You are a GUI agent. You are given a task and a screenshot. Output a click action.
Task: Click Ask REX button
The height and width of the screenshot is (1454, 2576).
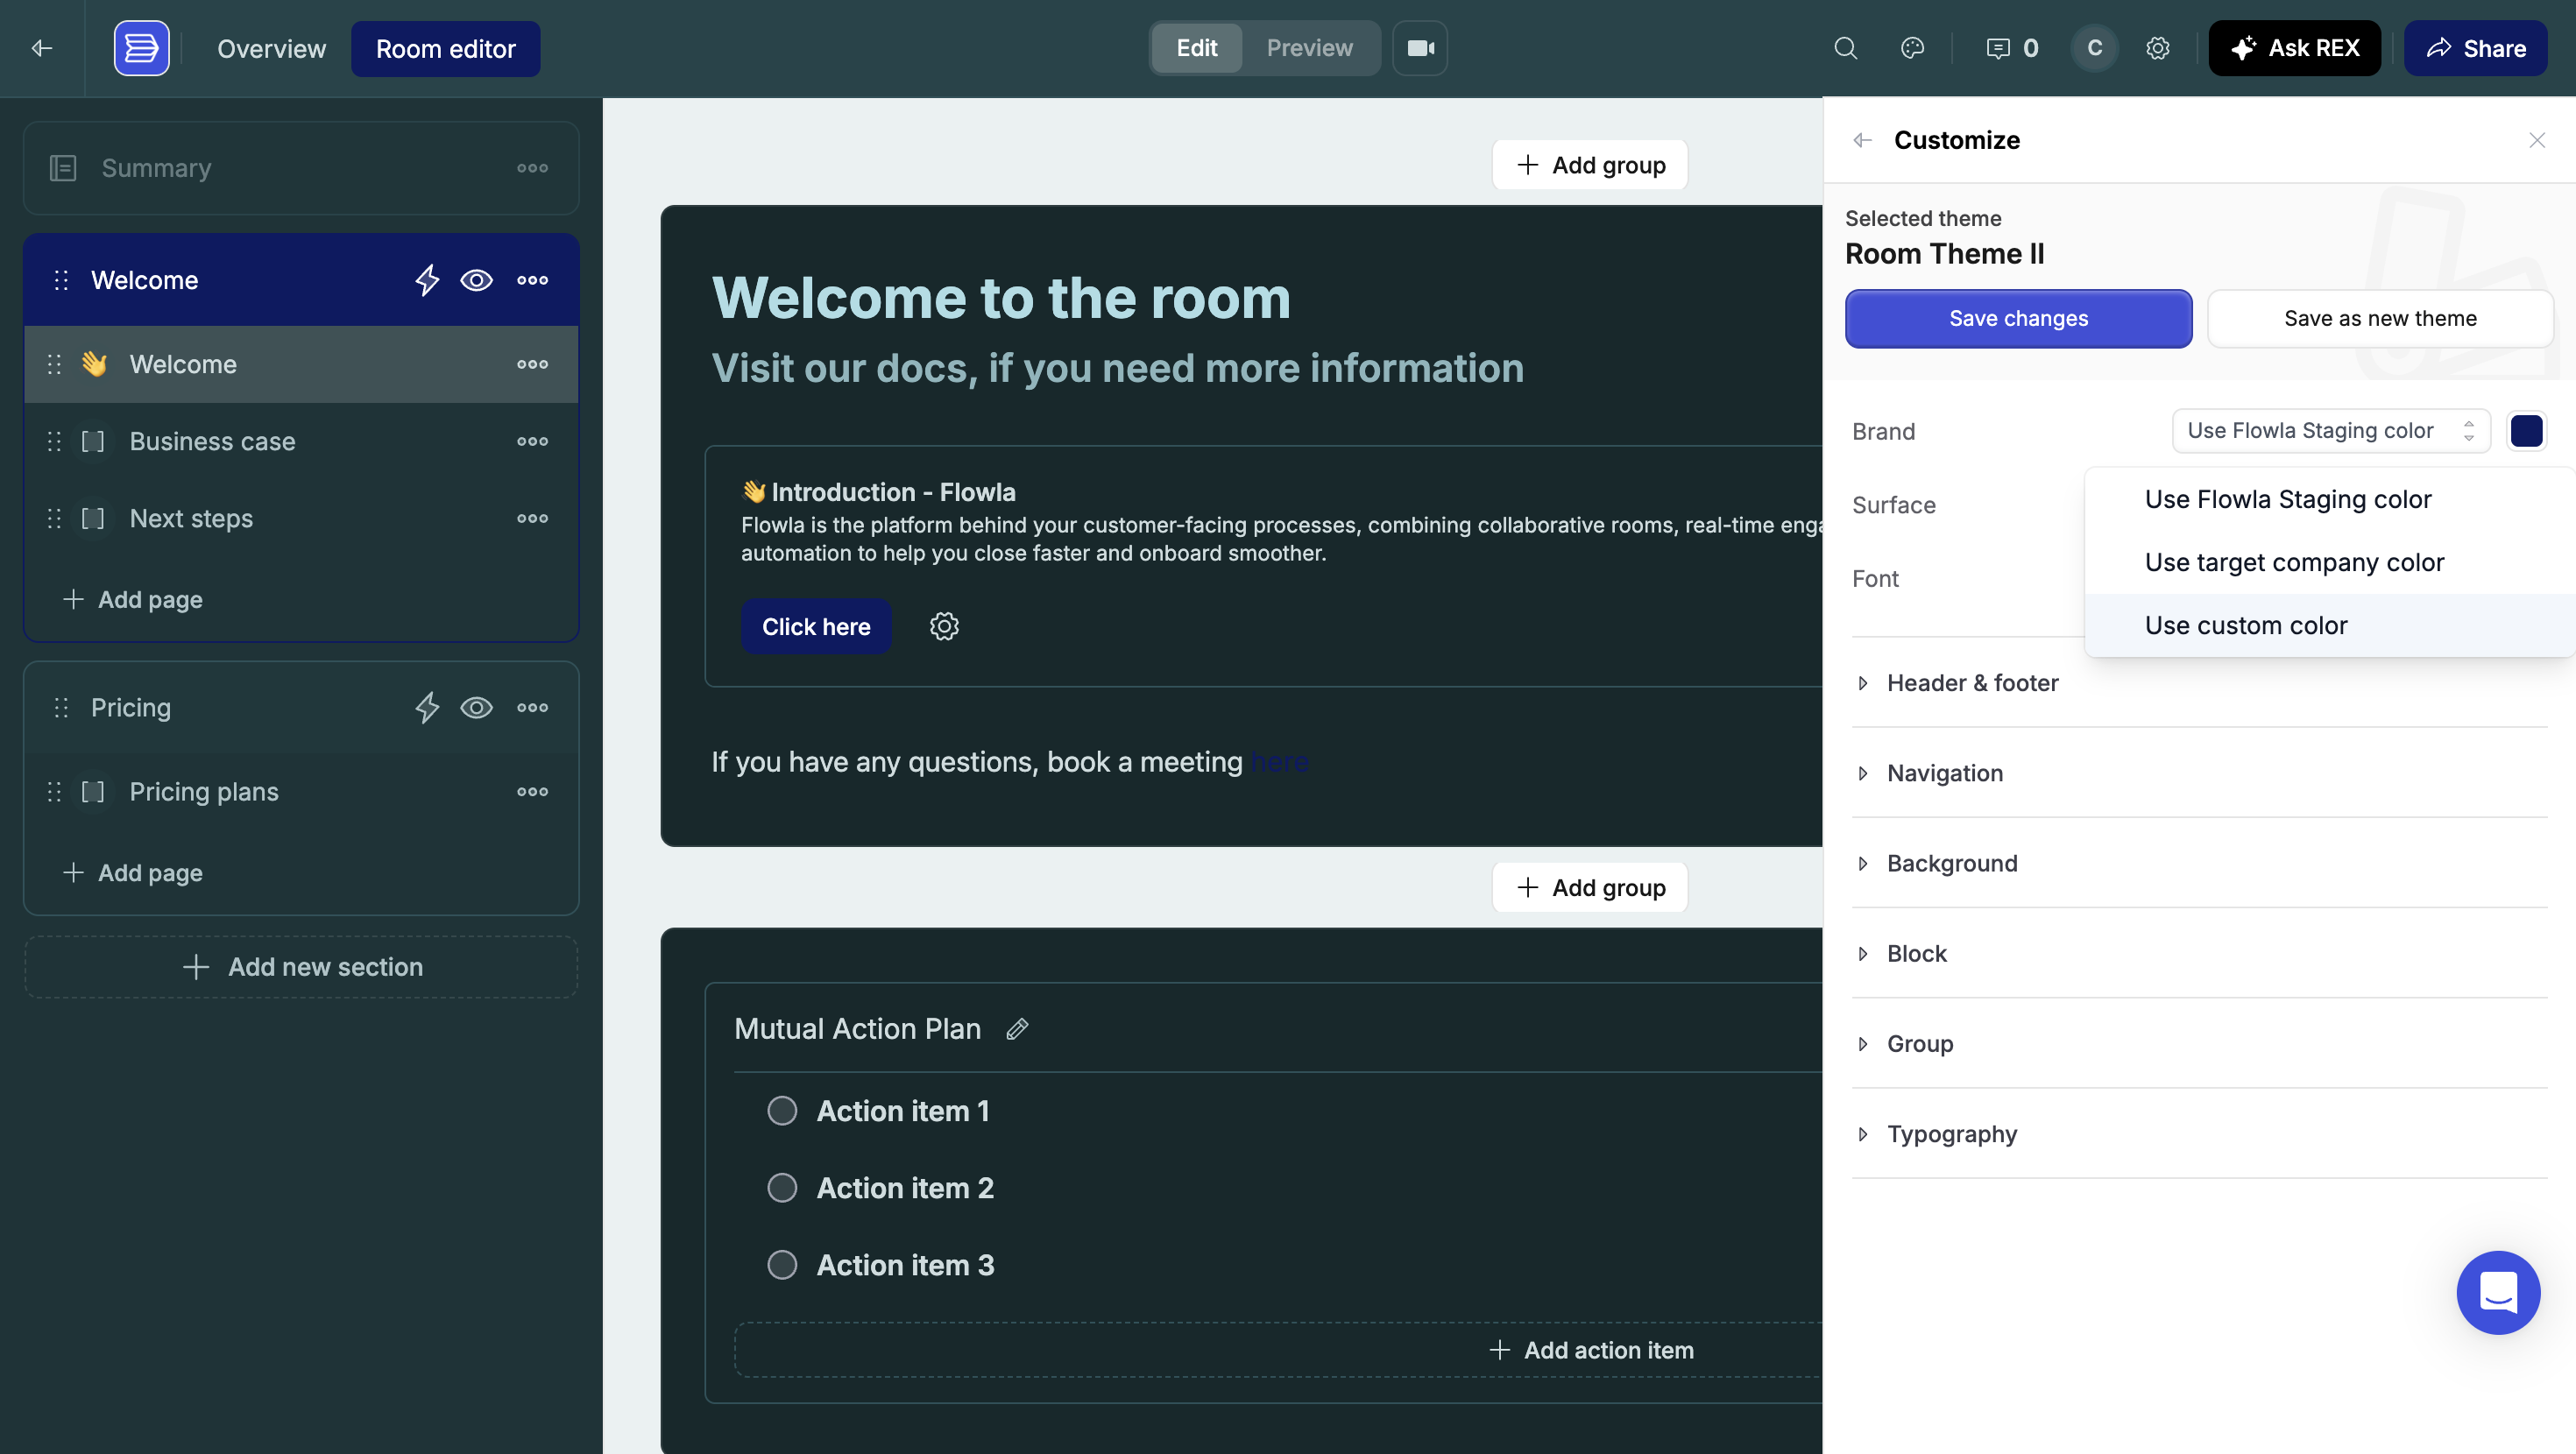pos(2294,48)
